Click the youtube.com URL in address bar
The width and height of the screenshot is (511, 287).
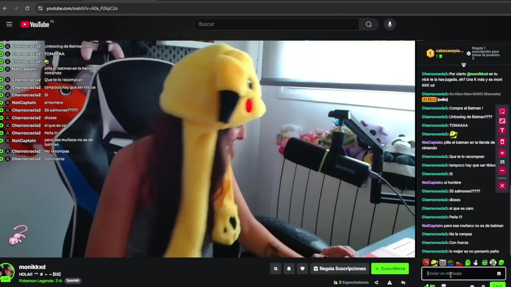[82, 8]
